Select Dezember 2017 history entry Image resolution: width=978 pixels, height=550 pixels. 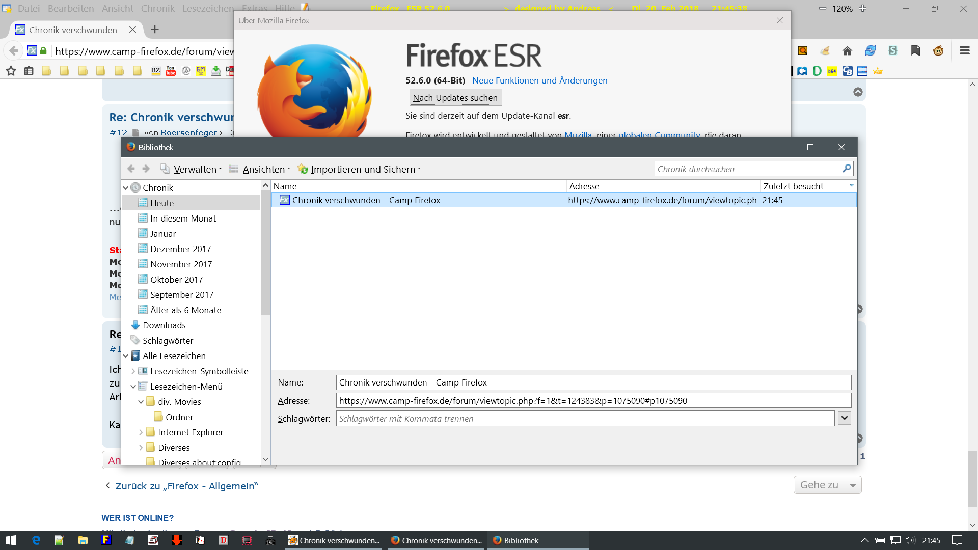point(180,249)
